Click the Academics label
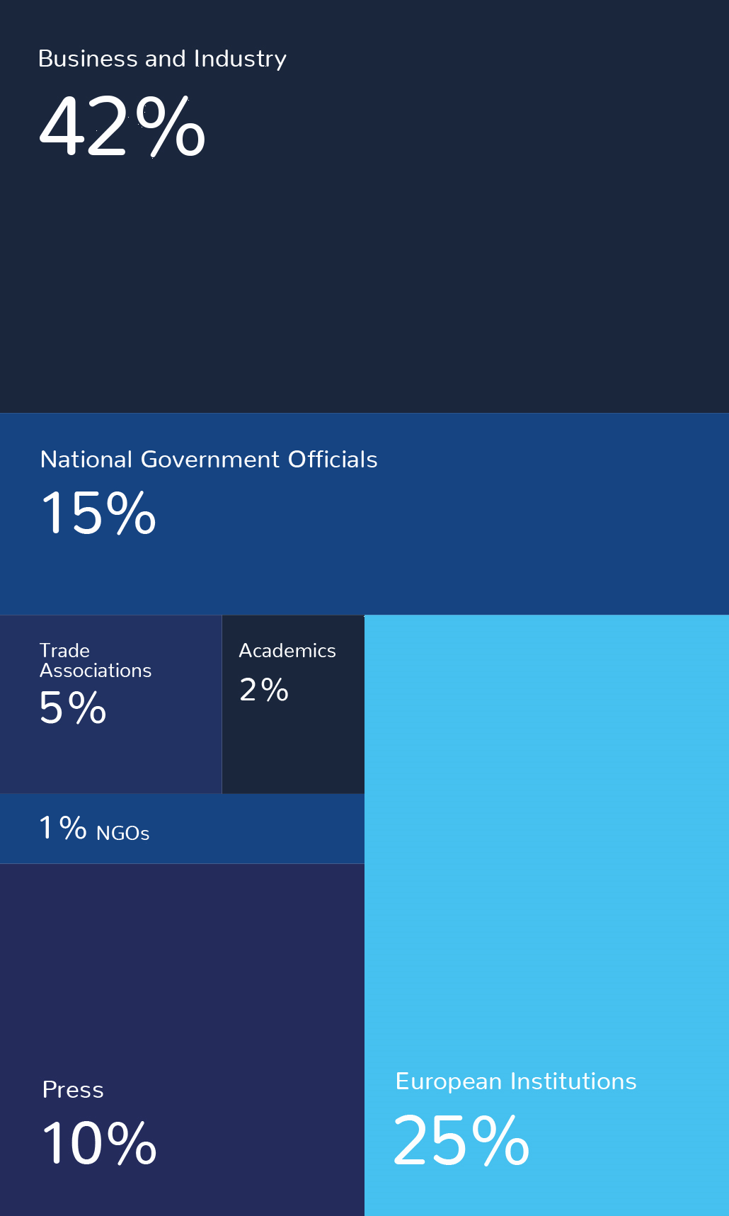The height and width of the screenshot is (1216, 729). 287,651
